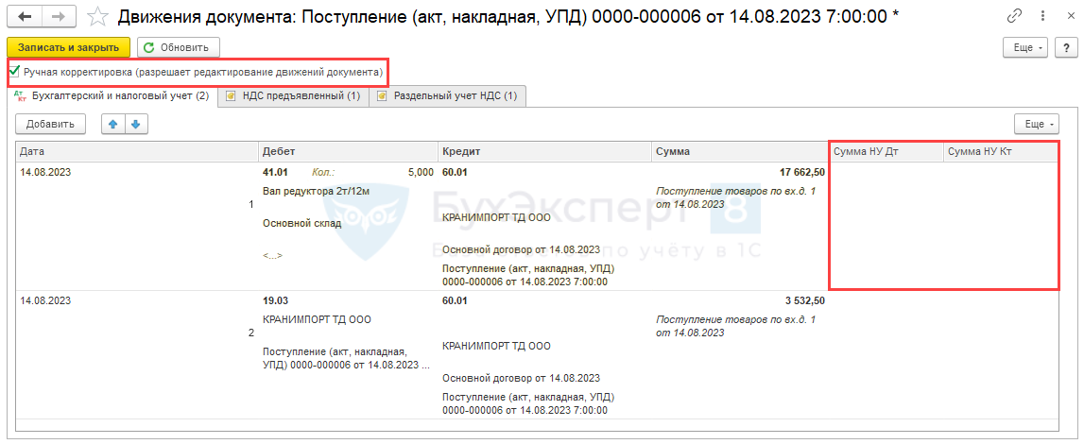Open top Еще dropdown near help
The height and width of the screenshot is (444, 1084).
pos(1026,47)
